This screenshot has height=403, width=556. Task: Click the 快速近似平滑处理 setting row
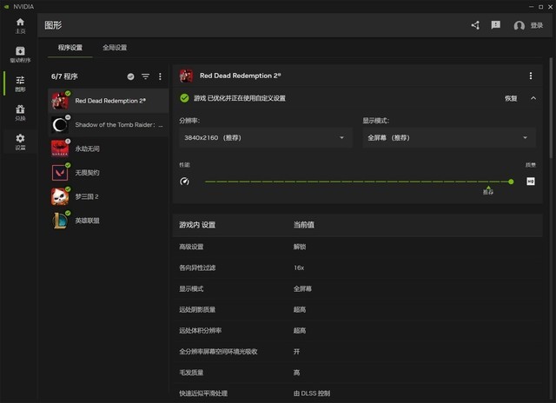pos(357,393)
